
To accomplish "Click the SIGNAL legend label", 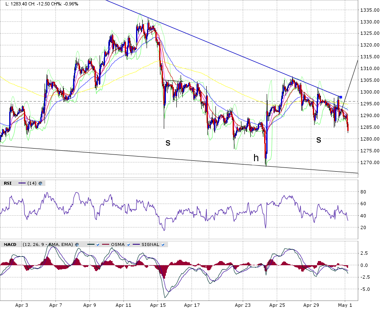I will tap(150, 244).
